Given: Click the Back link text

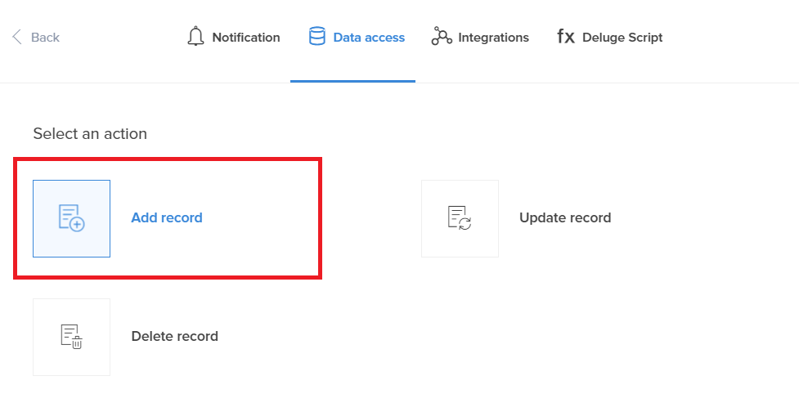Looking at the screenshot, I should click(45, 38).
